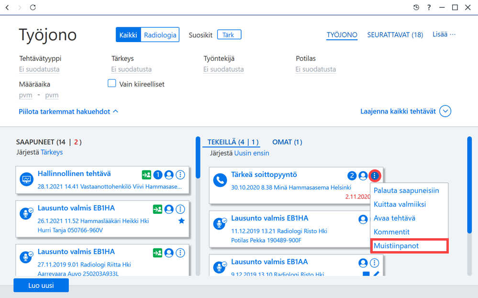
Task: Click person icon on Potilas Pekka card
Action: (x=363, y=220)
